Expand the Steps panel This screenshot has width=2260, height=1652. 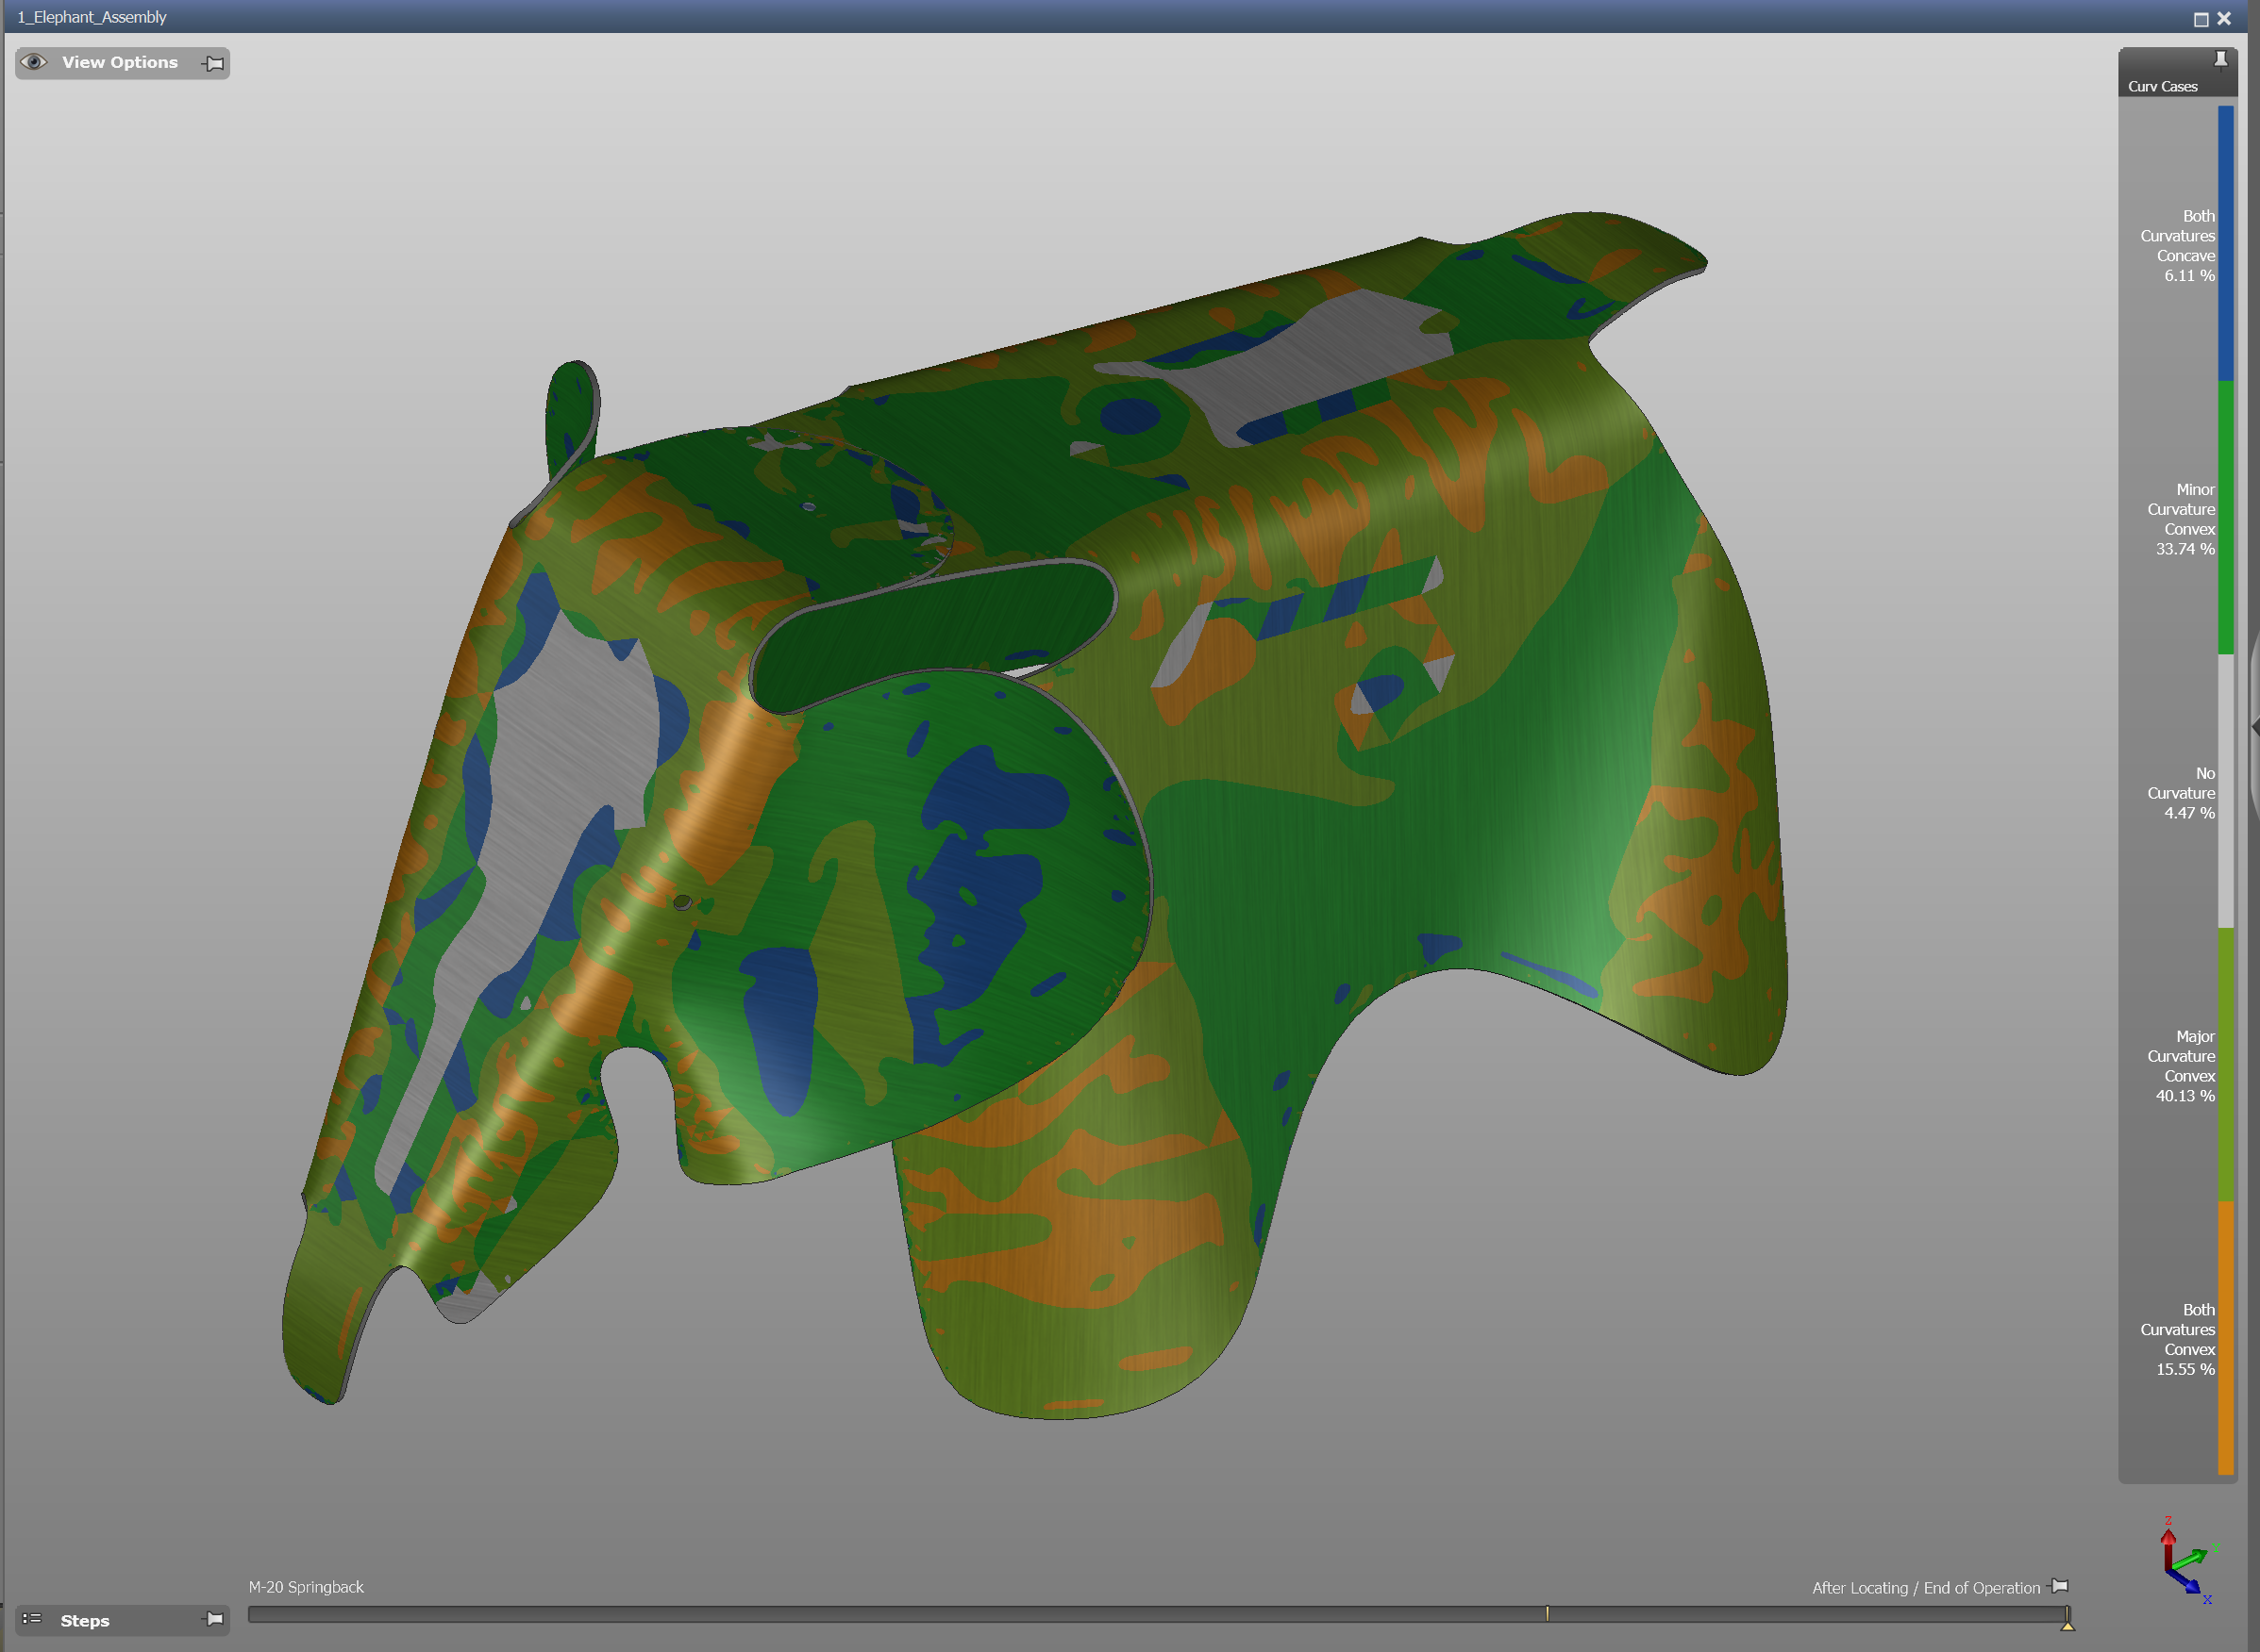tap(85, 1620)
